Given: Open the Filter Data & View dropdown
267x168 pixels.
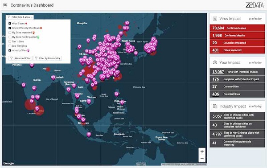Looking at the screenshot, I should pyautogui.click(x=20, y=17).
